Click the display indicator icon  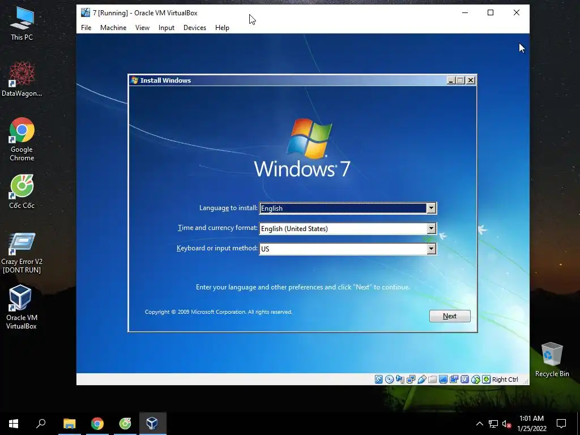pos(443,379)
